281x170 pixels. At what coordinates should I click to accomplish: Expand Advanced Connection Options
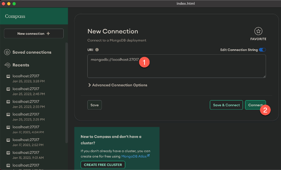point(118,85)
